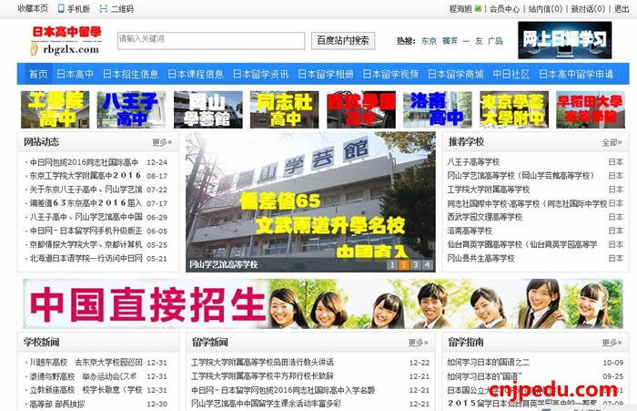Open the 日本留学资讯 menu item

click(260, 74)
